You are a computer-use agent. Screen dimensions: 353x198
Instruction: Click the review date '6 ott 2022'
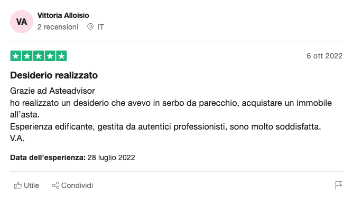coord(324,56)
